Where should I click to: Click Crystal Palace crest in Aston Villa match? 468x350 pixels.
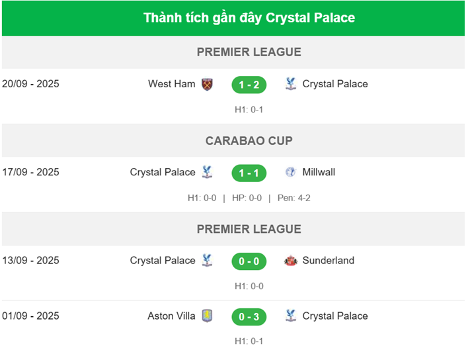290,316
